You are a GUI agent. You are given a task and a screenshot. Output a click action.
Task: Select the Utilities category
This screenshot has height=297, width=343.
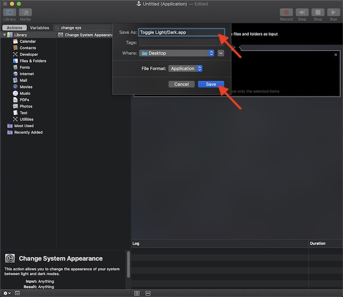click(26, 119)
